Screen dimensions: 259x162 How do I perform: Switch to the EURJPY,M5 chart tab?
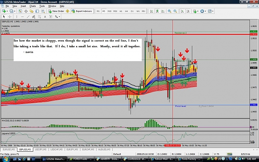click(x=72, y=150)
